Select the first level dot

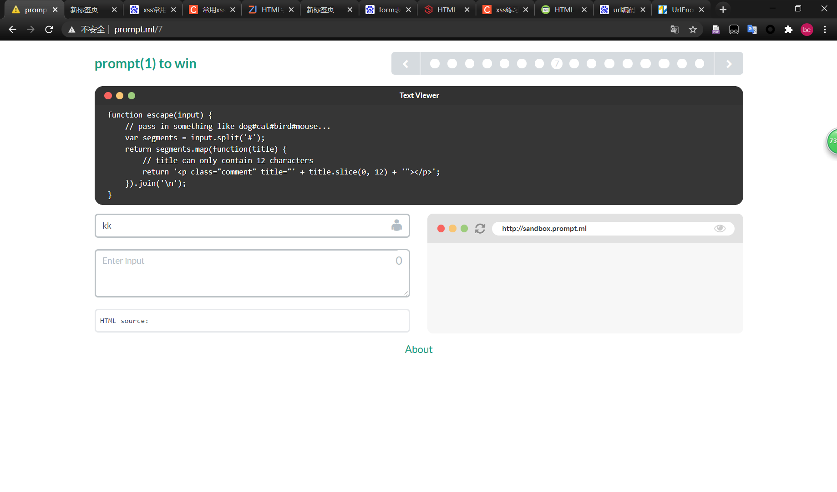pyautogui.click(x=435, y=64)
